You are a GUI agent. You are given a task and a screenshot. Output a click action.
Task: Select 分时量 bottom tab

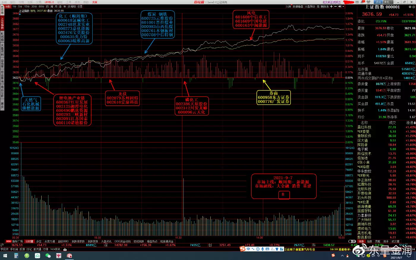point(29,241)
